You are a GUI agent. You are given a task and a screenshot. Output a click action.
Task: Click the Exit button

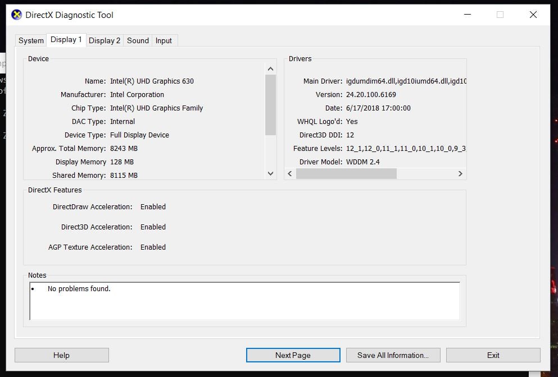[x=493, y=355]
